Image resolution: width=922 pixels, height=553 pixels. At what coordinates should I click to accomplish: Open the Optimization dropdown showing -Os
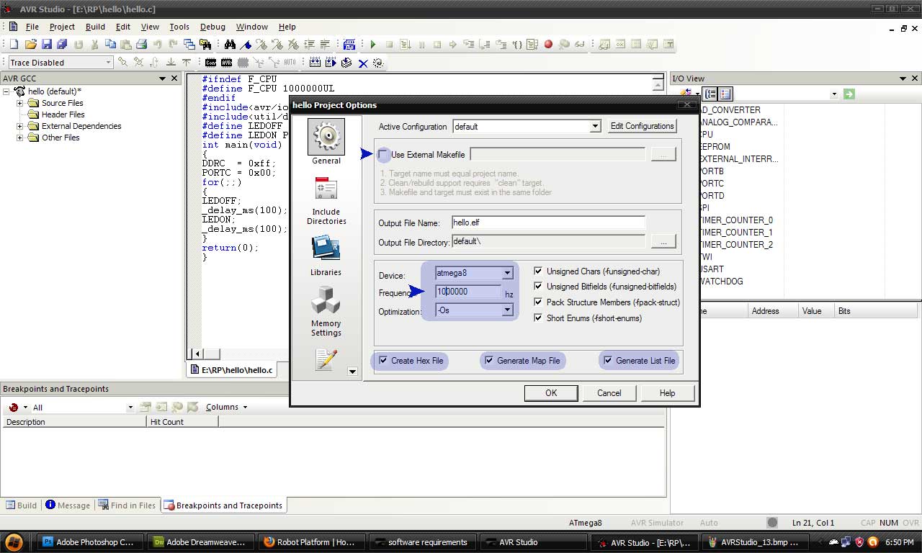(507, 310)
